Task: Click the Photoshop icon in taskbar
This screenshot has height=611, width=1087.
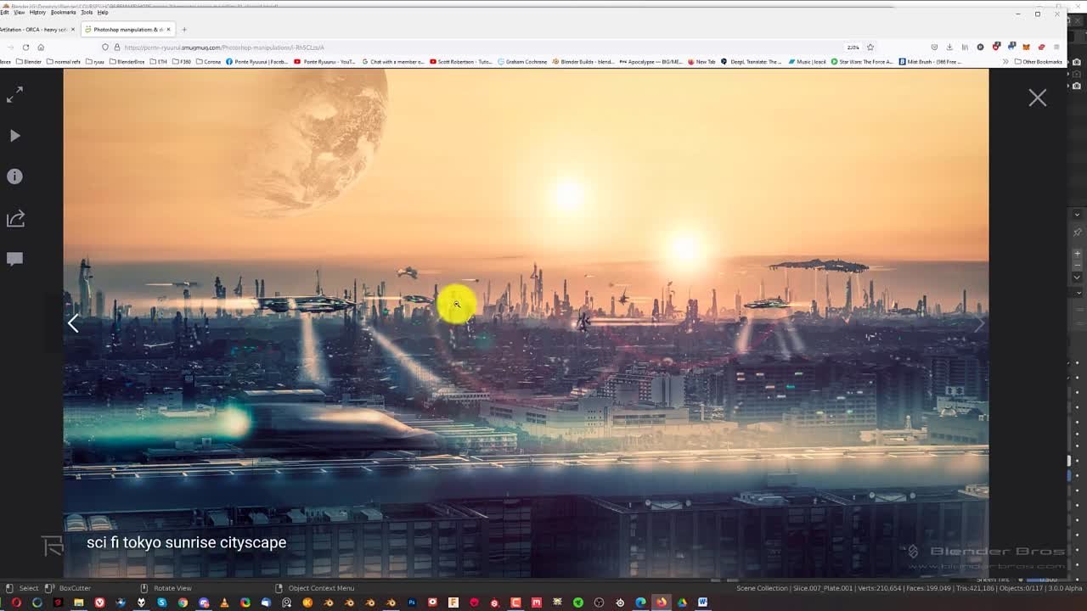Action: tap(412, 603)
